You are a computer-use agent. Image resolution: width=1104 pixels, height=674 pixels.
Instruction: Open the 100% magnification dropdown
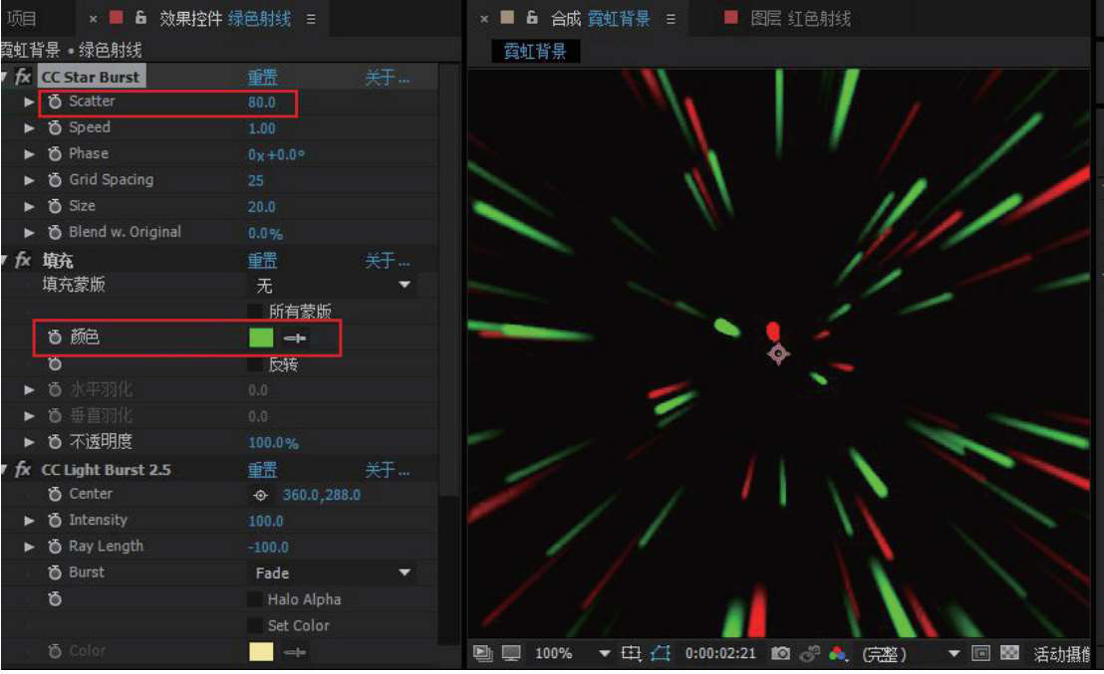click(x=572, y=654)
